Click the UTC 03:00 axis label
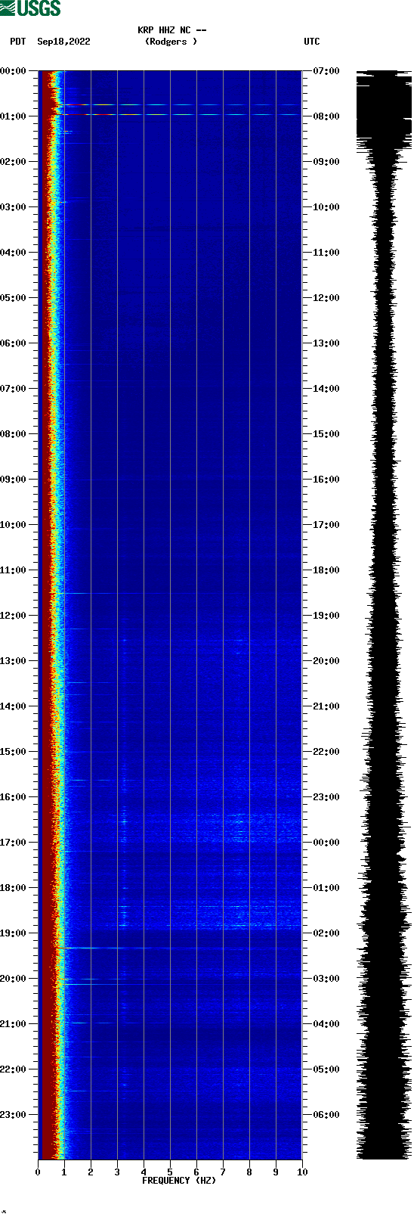The width and height of the screenshot is (417, 1220). tap(326, 979)
